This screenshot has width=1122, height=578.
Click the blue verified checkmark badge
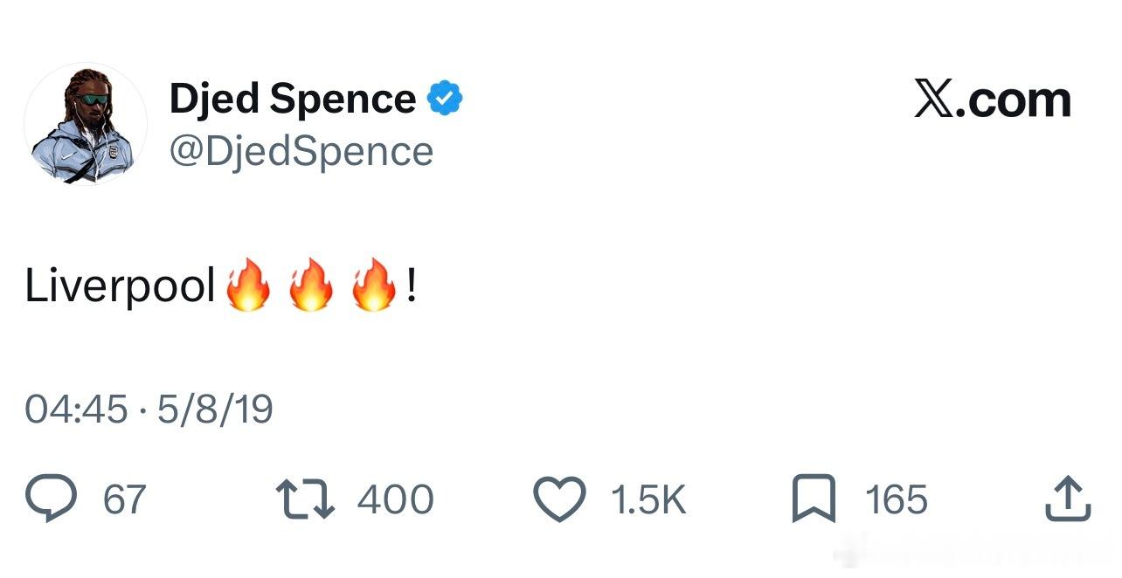(444, 99)
